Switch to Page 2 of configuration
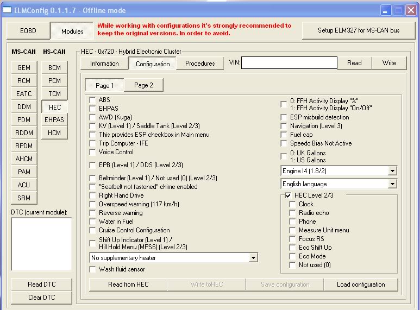The image size is (420, 310). (143, 86)
